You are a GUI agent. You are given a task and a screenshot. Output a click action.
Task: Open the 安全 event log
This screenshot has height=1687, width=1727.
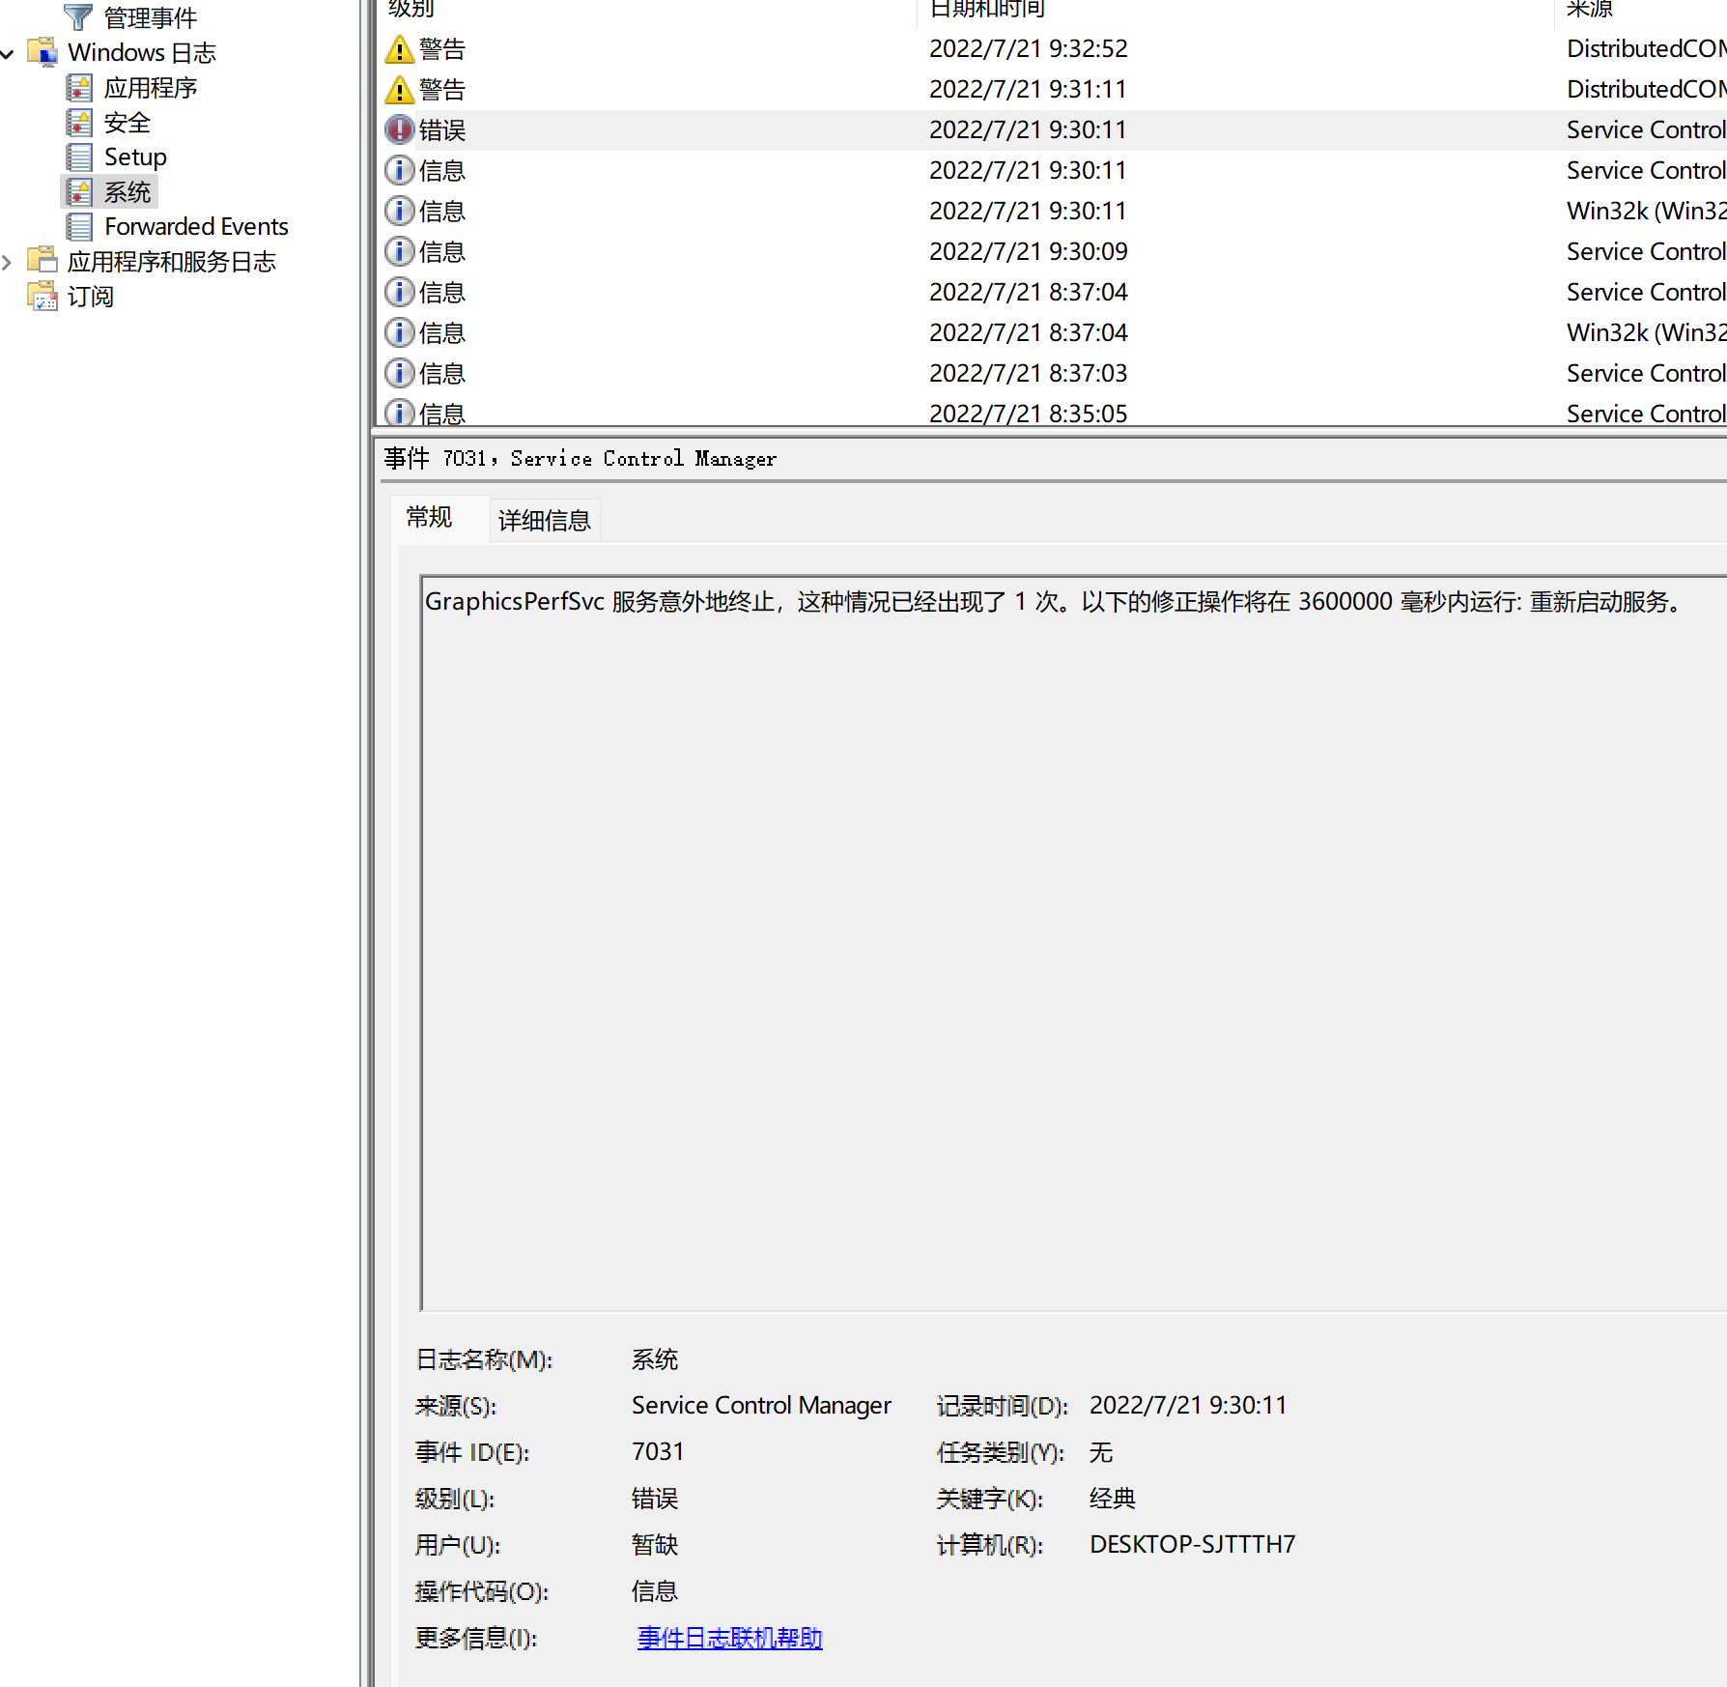pyautogui.click(x=127, y=122)
